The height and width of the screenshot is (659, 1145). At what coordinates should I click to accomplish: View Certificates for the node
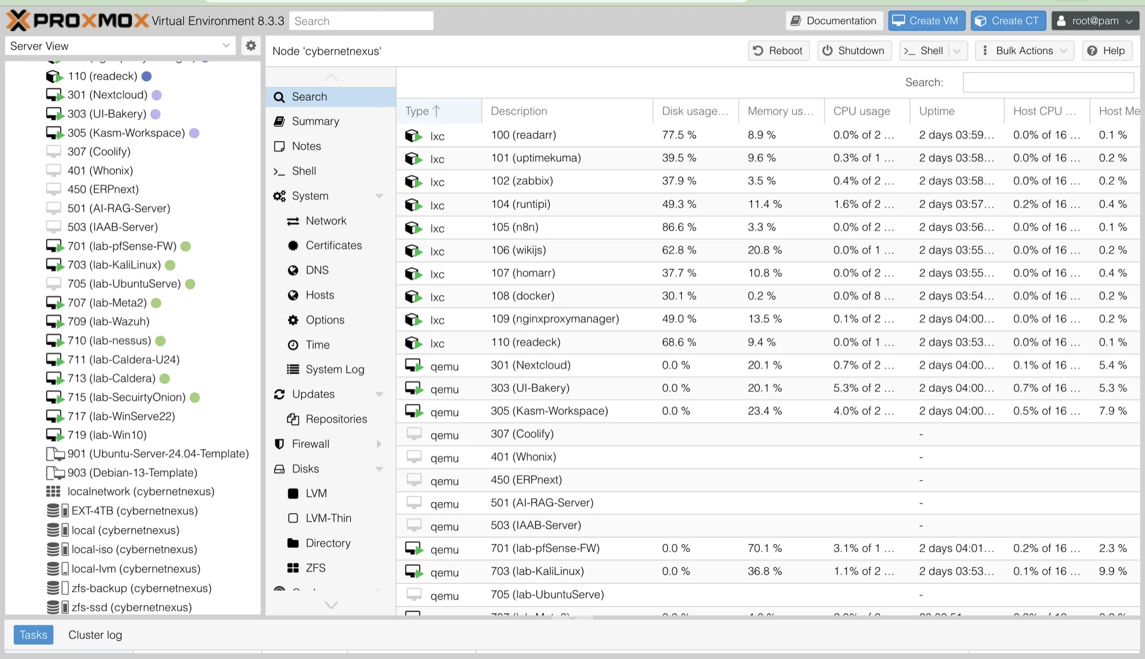tap(333, 245)
